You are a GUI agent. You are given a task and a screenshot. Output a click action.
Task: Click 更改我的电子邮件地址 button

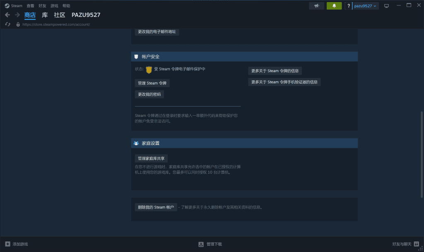point(157,31)
